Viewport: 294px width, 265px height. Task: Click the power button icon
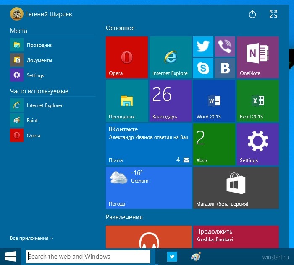252,14
